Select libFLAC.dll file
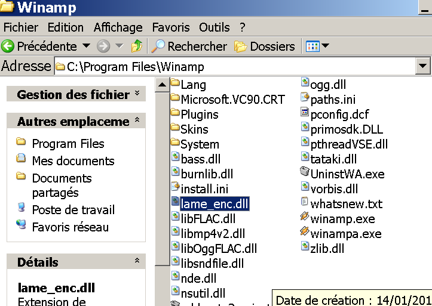The image size is (432, 306). coord(203,218)
